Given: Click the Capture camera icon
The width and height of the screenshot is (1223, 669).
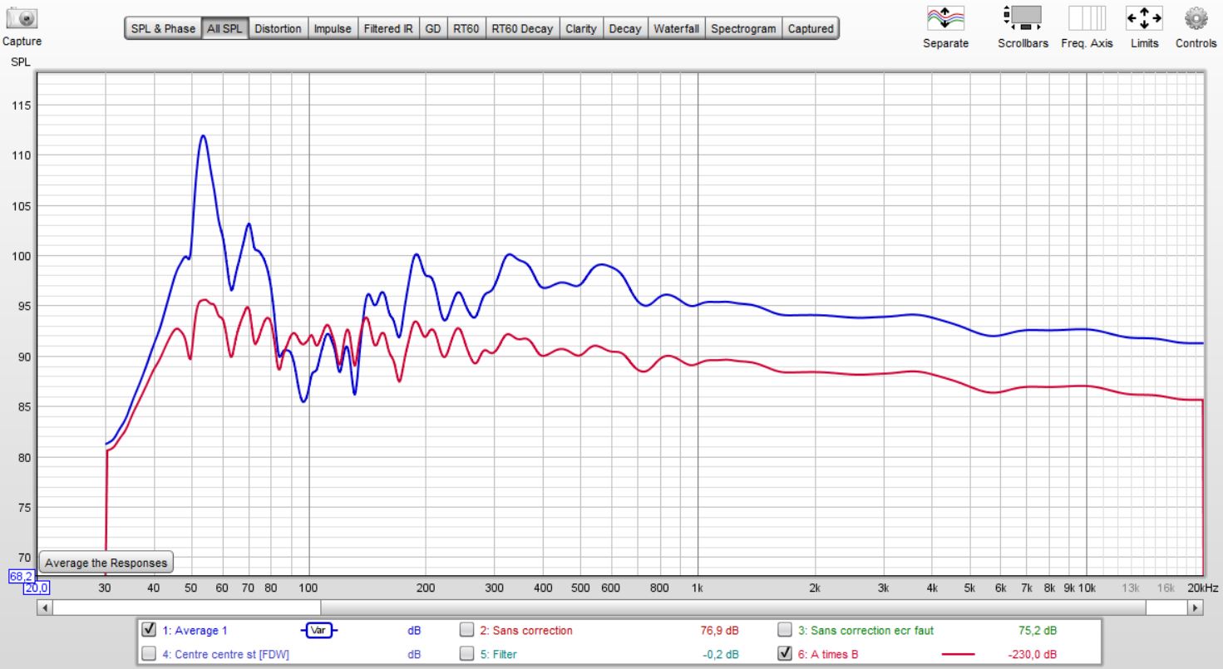Looking at the screenshot, I should [x=22, y=17].
